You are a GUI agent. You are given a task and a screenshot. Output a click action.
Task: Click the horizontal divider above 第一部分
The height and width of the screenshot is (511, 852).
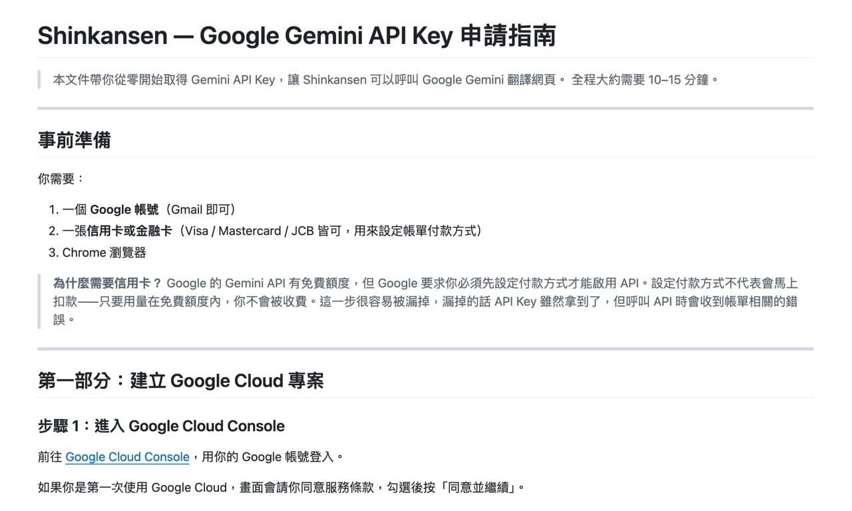tap(425, 348)
